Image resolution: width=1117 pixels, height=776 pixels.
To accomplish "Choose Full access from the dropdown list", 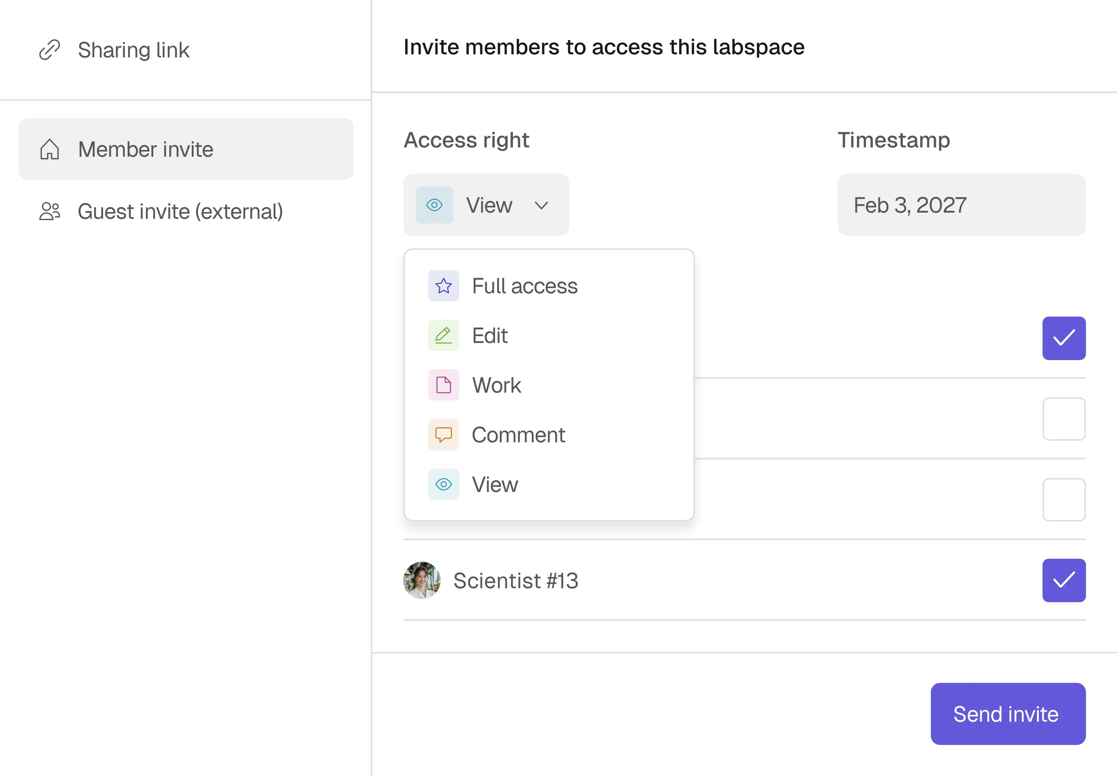I will [549, 285].
